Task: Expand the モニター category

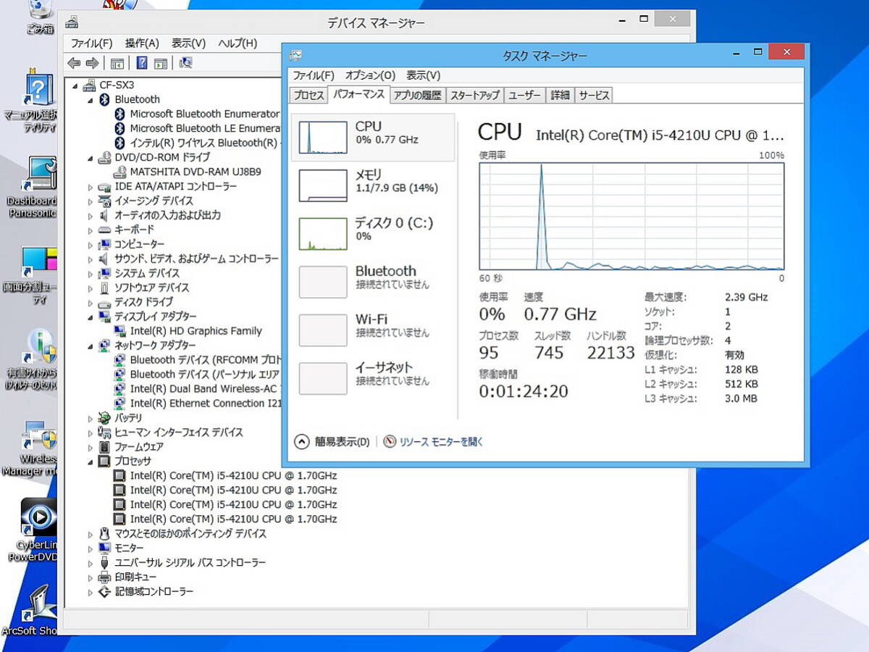Action: pos(91,548)
